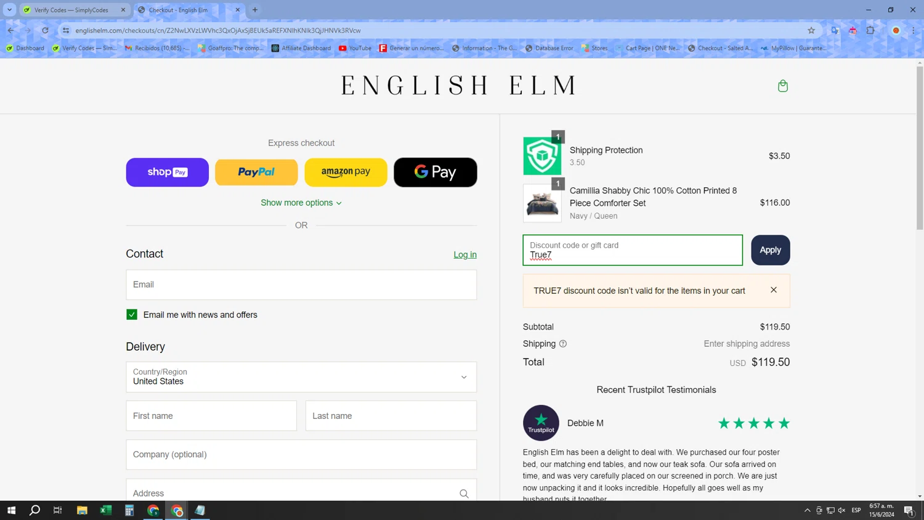This screenshot has height=520, width=924.
Task: Focus the First name field
Action: pos(211,416)
